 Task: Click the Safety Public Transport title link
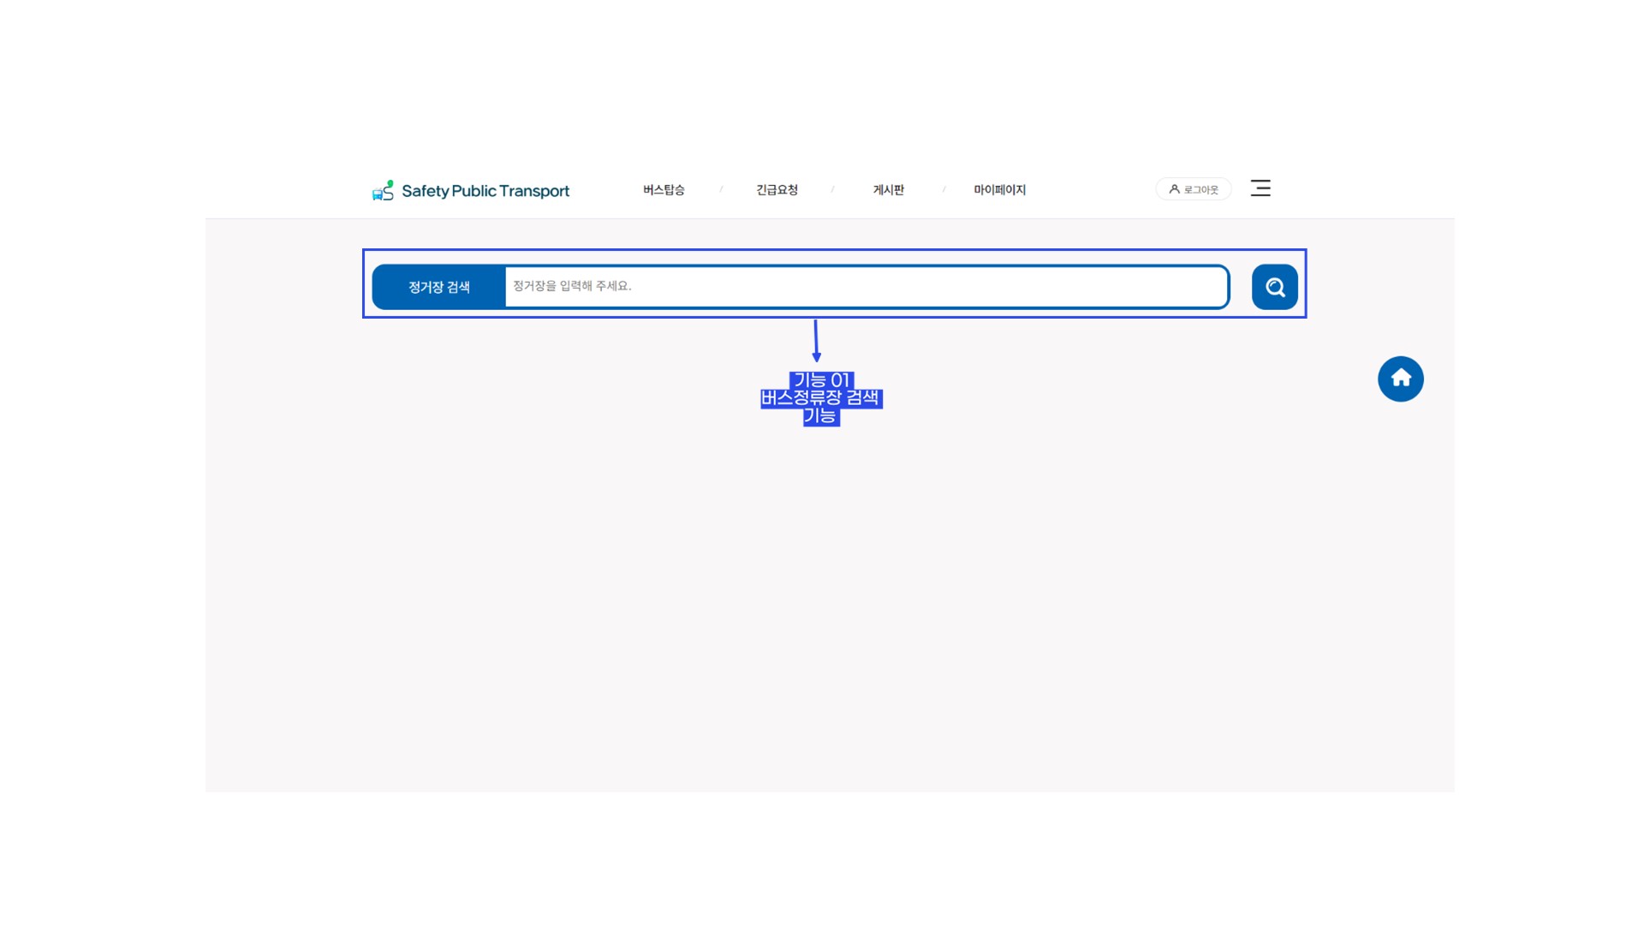[x=485, y=191]
